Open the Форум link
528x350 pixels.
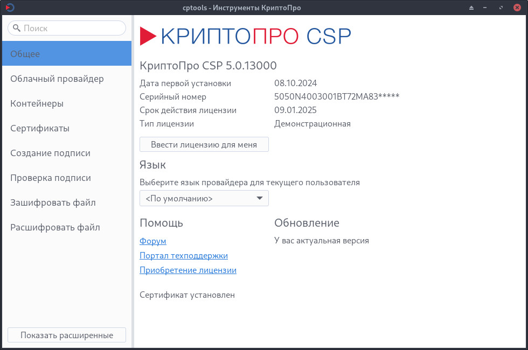point(153,241)
